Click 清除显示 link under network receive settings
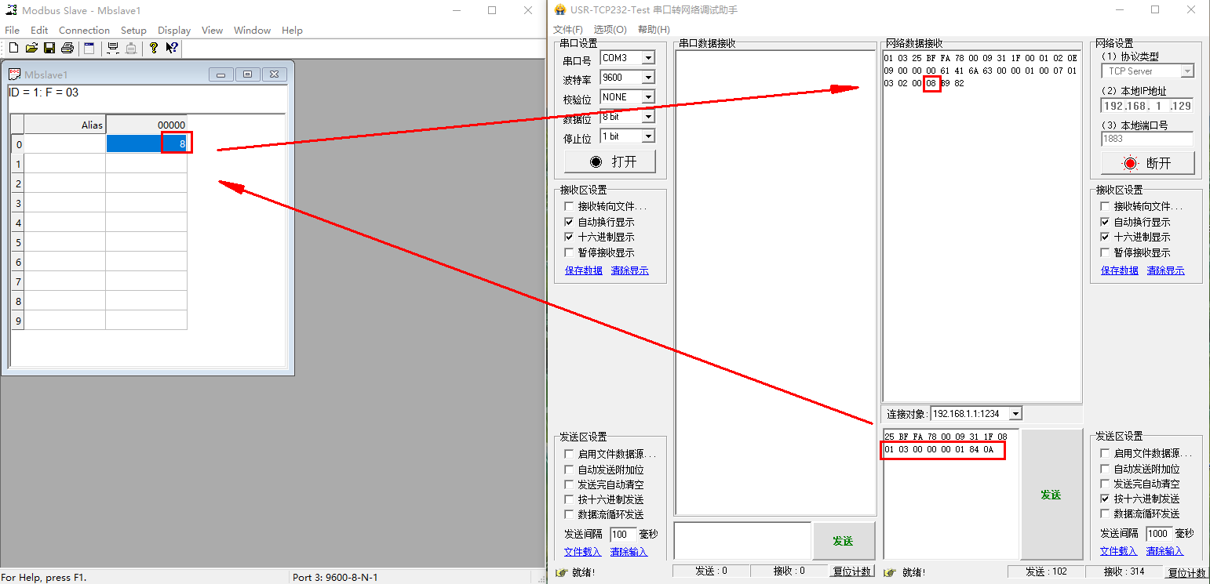 click(x=1165, y=270)
